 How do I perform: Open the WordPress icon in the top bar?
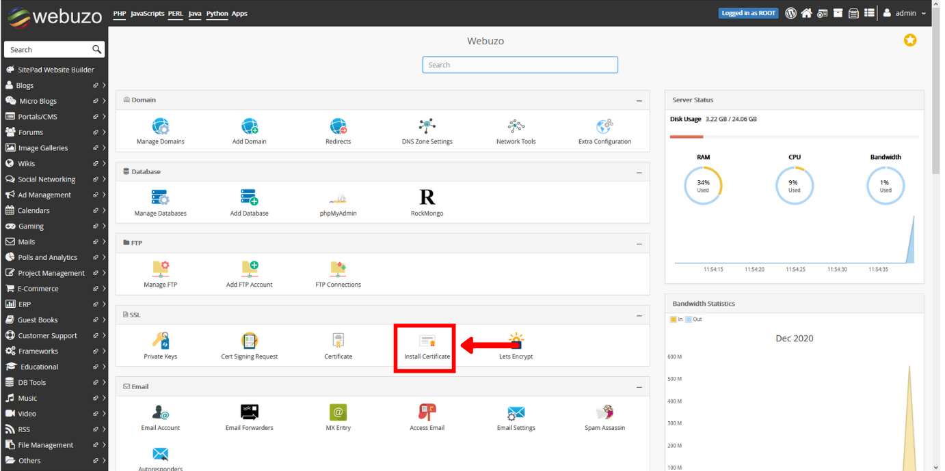point(790,12)
